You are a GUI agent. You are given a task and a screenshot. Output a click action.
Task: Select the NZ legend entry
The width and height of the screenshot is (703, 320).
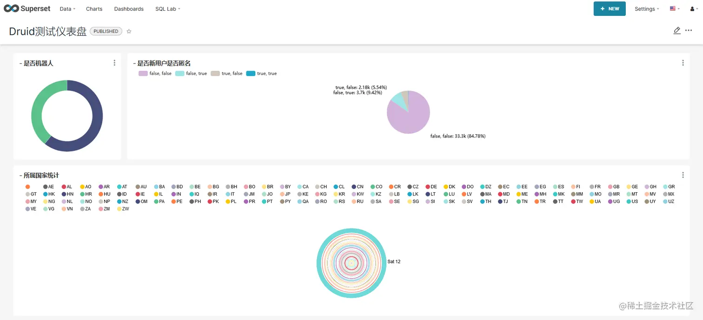122,202
